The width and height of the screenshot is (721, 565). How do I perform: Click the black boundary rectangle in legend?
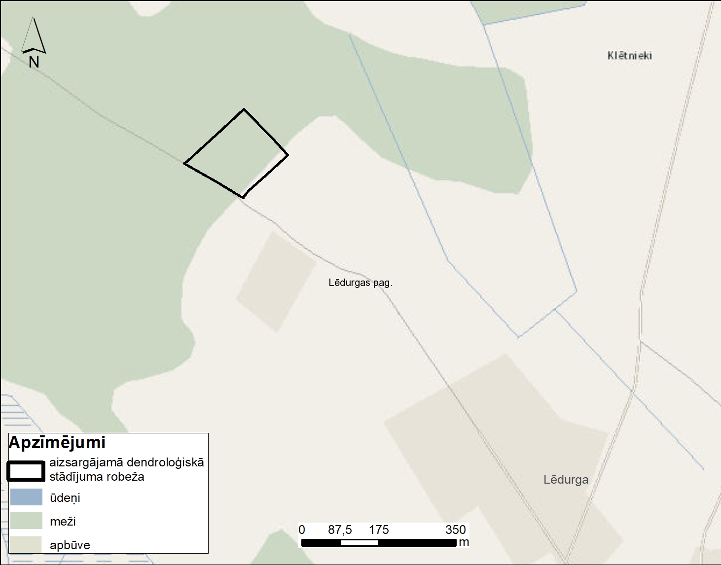coord(26,470)
